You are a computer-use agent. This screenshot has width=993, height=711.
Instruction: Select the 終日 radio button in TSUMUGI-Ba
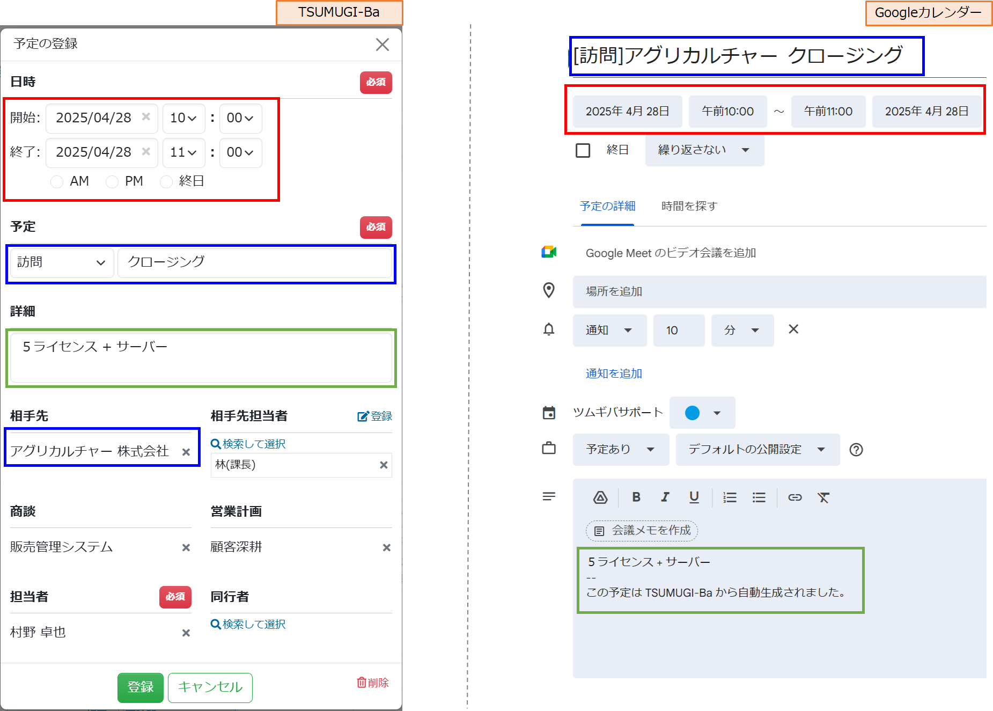(166, 182)
